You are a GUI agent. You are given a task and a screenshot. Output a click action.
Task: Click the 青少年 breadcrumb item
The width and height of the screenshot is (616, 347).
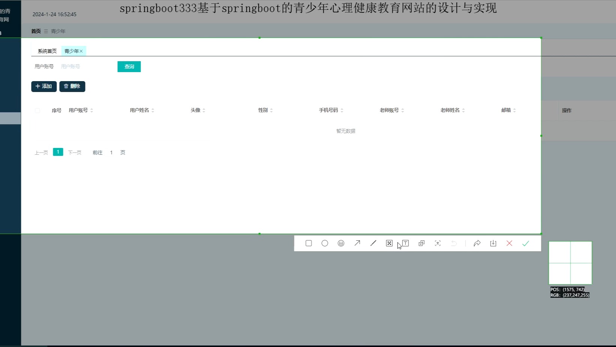tap(58, 31)
